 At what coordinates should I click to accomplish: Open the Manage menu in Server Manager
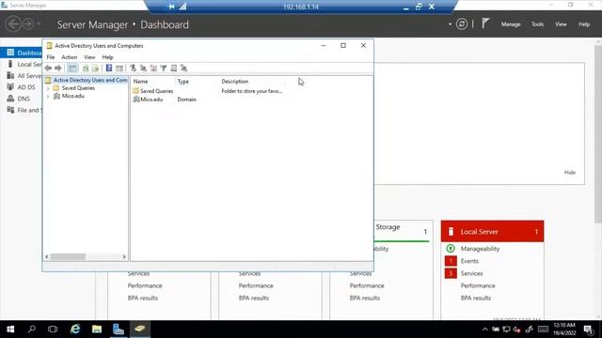(511, 24)
